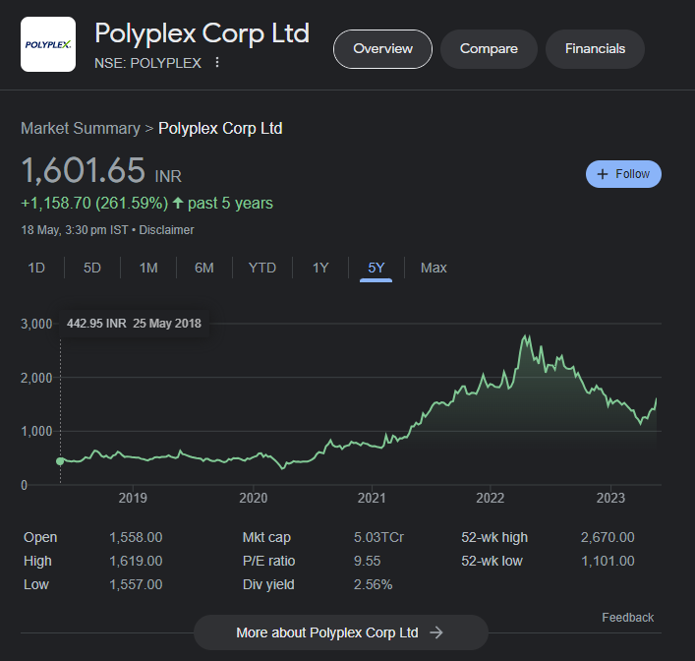Open the three-dot options menu
The width and height of the screenshot is (695, 661).
click(217, 63)
